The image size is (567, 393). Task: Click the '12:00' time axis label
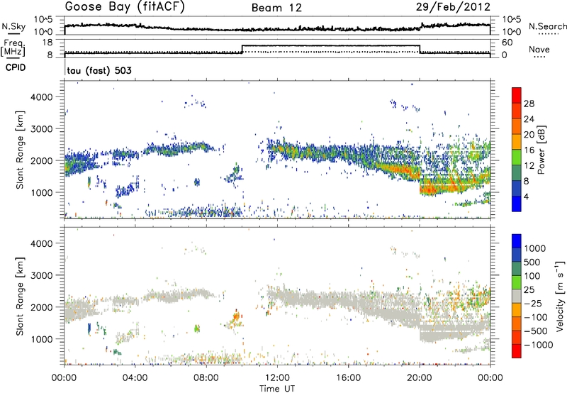277,378
